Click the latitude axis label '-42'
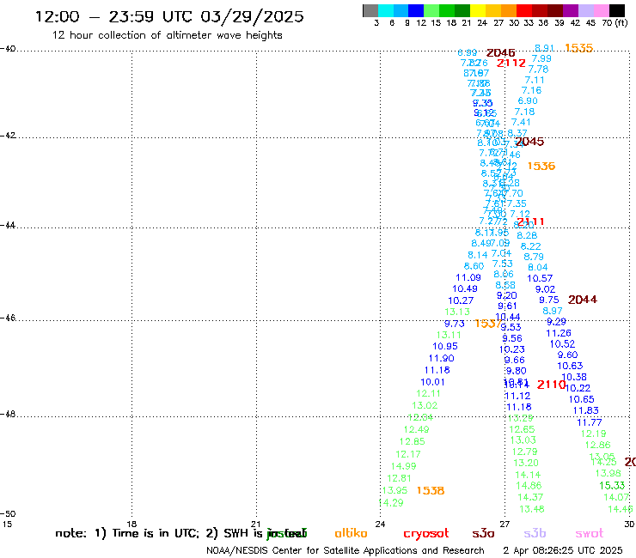Screen dimensions: 636x558 7,135
